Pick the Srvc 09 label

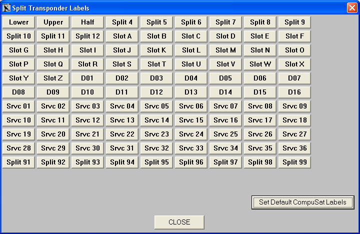click(x=294, y=106)
